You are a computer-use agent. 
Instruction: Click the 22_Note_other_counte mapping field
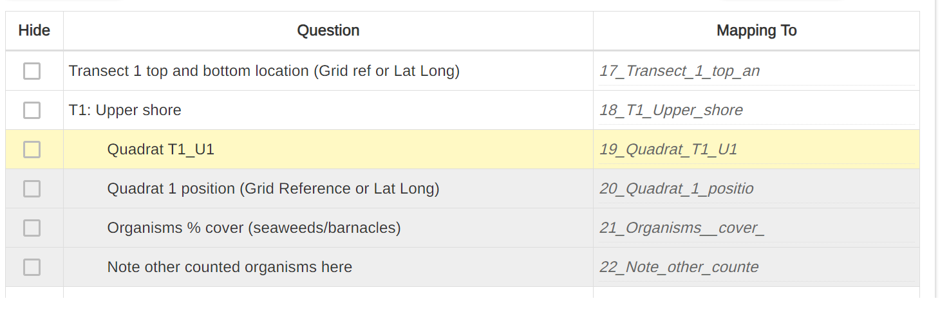point(756,268)
